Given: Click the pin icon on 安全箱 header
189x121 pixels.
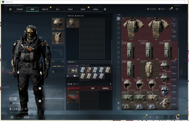Looking at the screenshot, I should 111,84.
